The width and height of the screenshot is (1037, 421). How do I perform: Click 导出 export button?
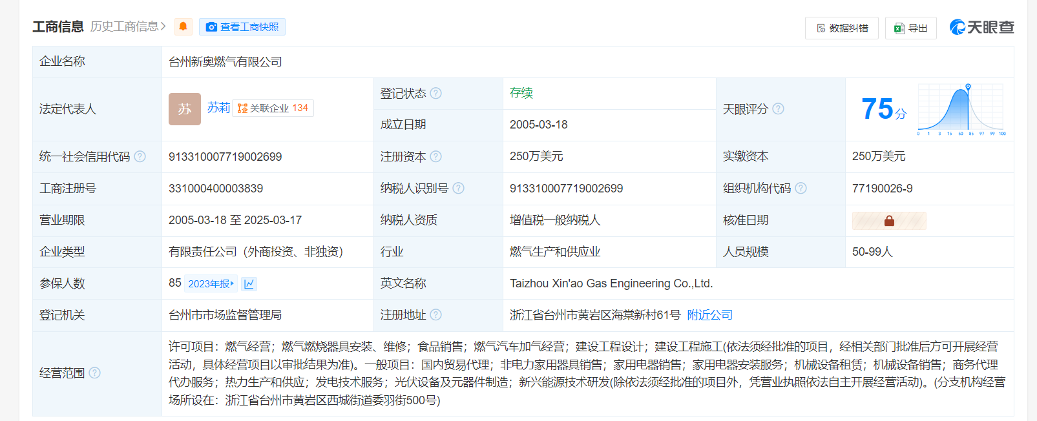(x=910, y=28)
